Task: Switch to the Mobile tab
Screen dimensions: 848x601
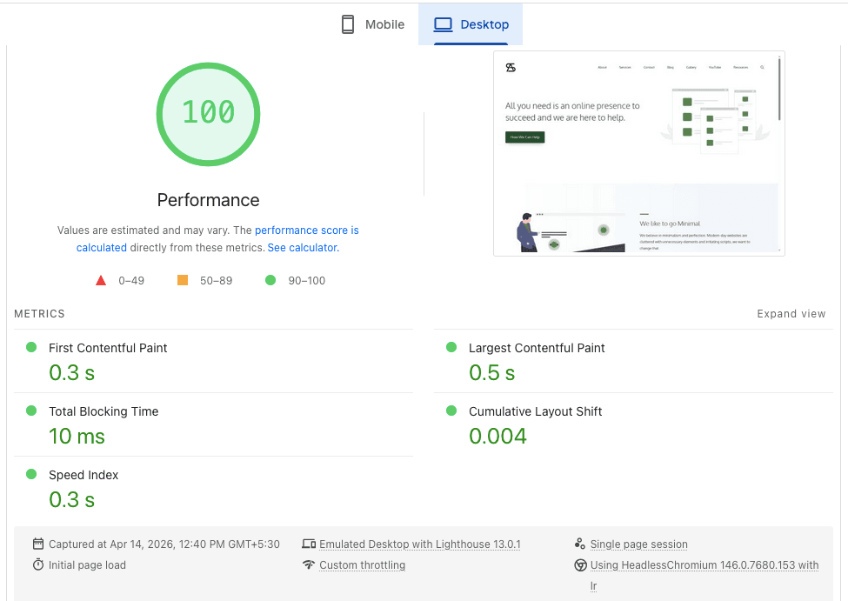Action: 371,23
